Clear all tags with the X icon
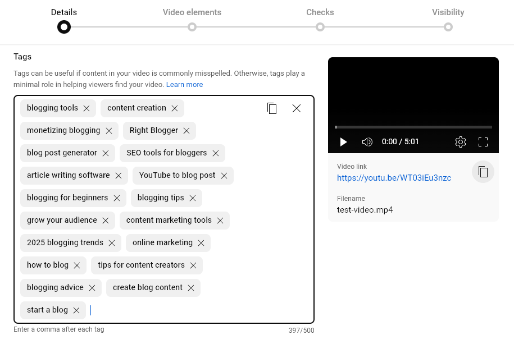This screenshot has height=344, width=514. [x=297, y=108]
